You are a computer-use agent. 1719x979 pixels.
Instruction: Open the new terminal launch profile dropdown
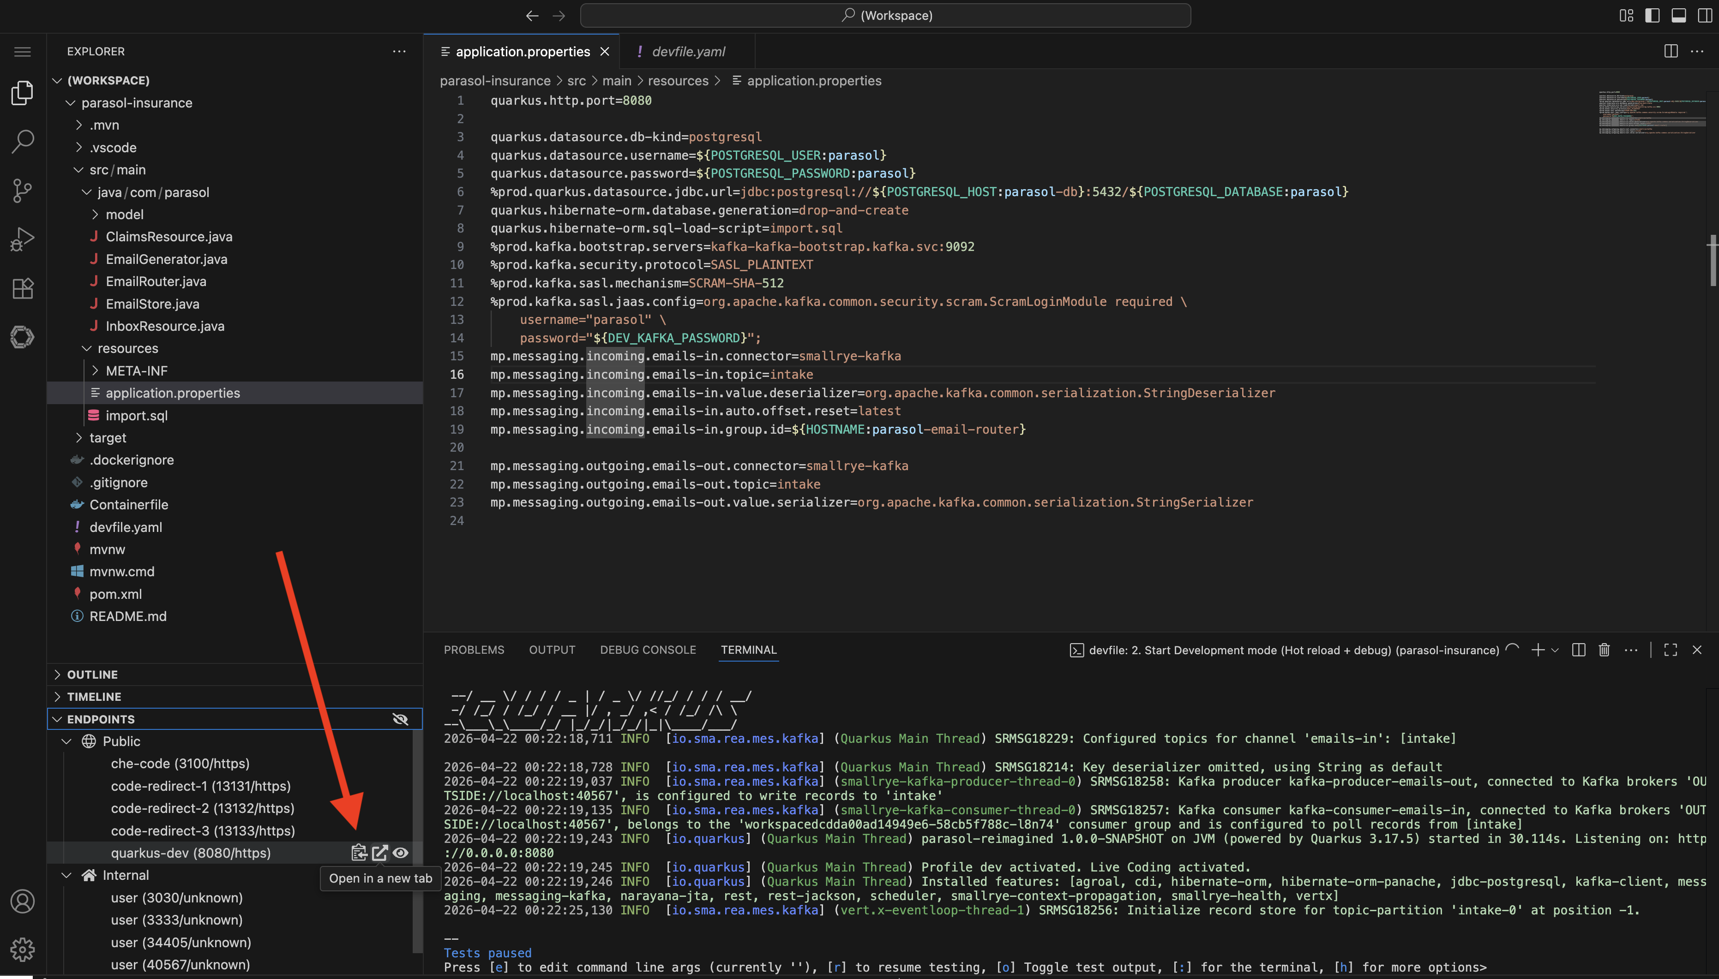1555,650
